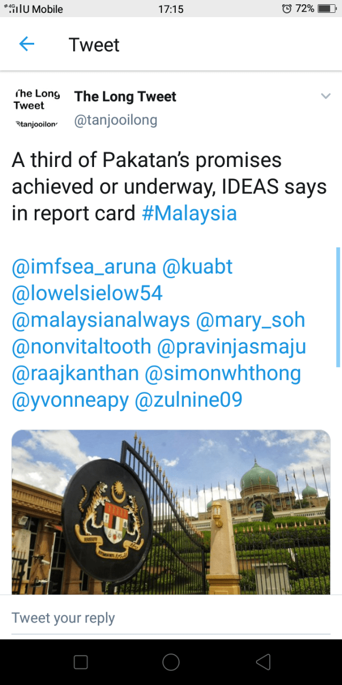Screen dimensions: 342x685
Task: Open the @imfsea_aruna mention
Action: pyautogui.click(x=84, y=267)
